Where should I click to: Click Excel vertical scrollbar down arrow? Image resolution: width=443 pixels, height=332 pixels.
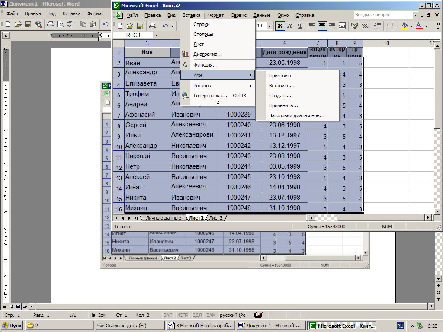click(437, 211)
